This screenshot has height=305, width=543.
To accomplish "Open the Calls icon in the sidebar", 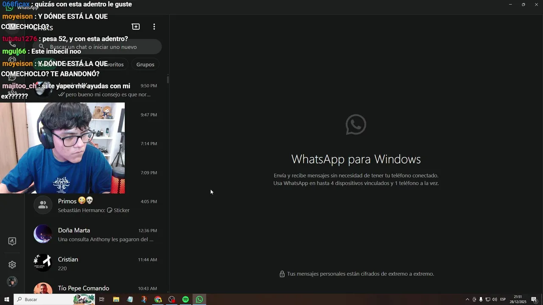I will [12, 43].
